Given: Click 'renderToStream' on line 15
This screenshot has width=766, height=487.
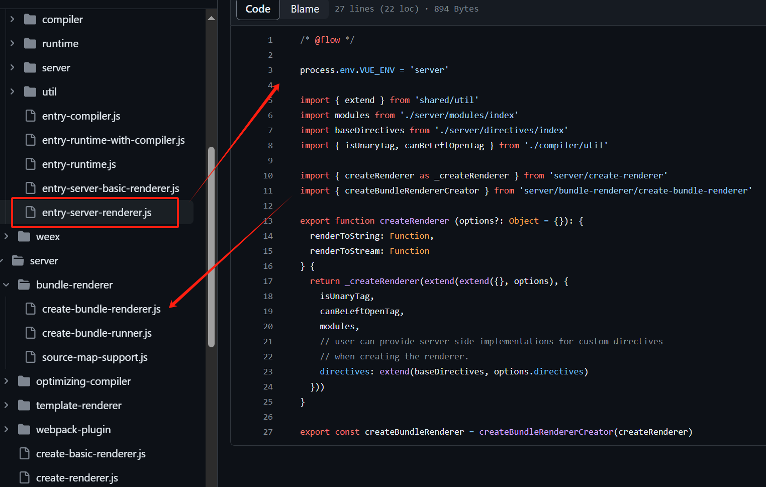Looking at the screenshot, I should click(x=345, y=251).
